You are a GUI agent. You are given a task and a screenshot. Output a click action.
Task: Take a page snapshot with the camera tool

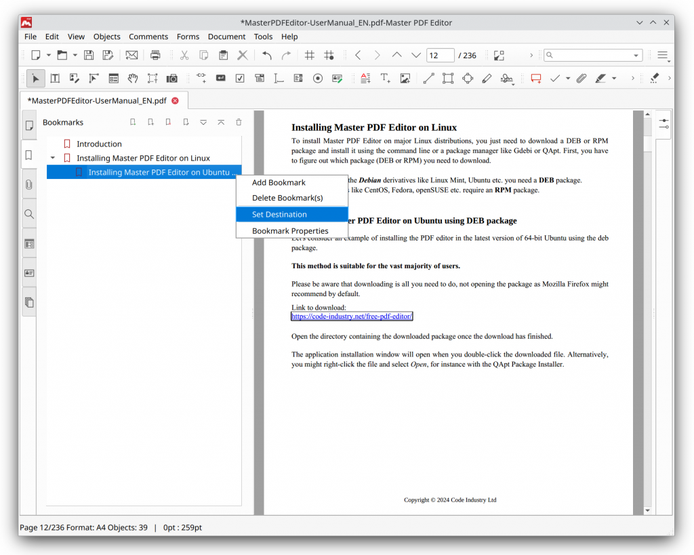pyautogui.click(x=171, y=78)
